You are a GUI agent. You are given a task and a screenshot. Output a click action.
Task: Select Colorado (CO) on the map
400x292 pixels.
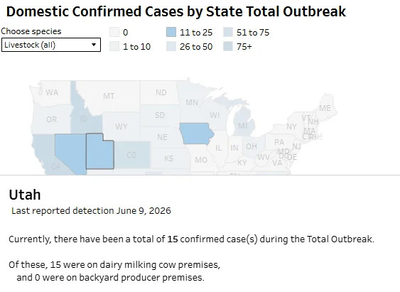(x=132, y=155)
